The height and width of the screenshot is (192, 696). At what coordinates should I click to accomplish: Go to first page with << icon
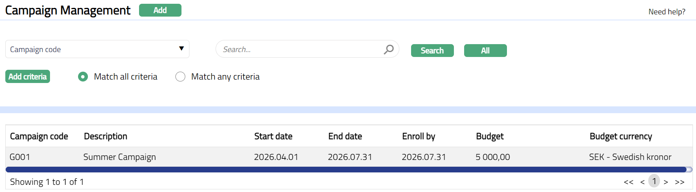click(x=629, y=182)
